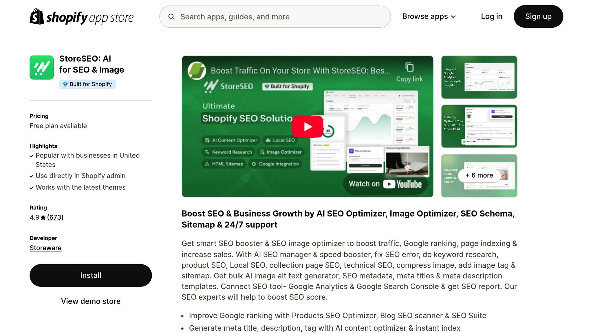
Task: Open the 673 reviews rating link
Action: click(55, 217)
